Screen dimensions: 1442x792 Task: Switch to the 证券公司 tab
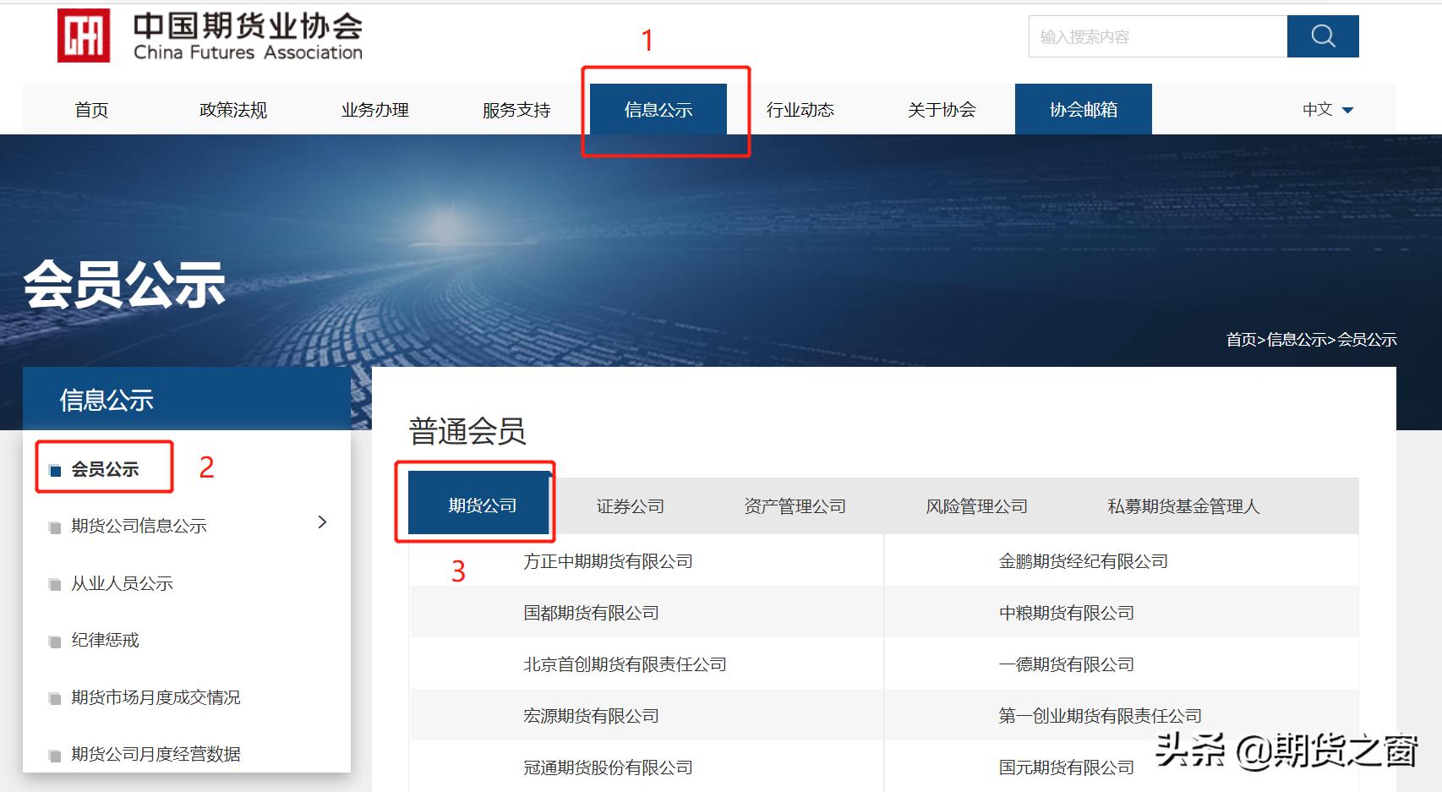click(x=629, y=505)
